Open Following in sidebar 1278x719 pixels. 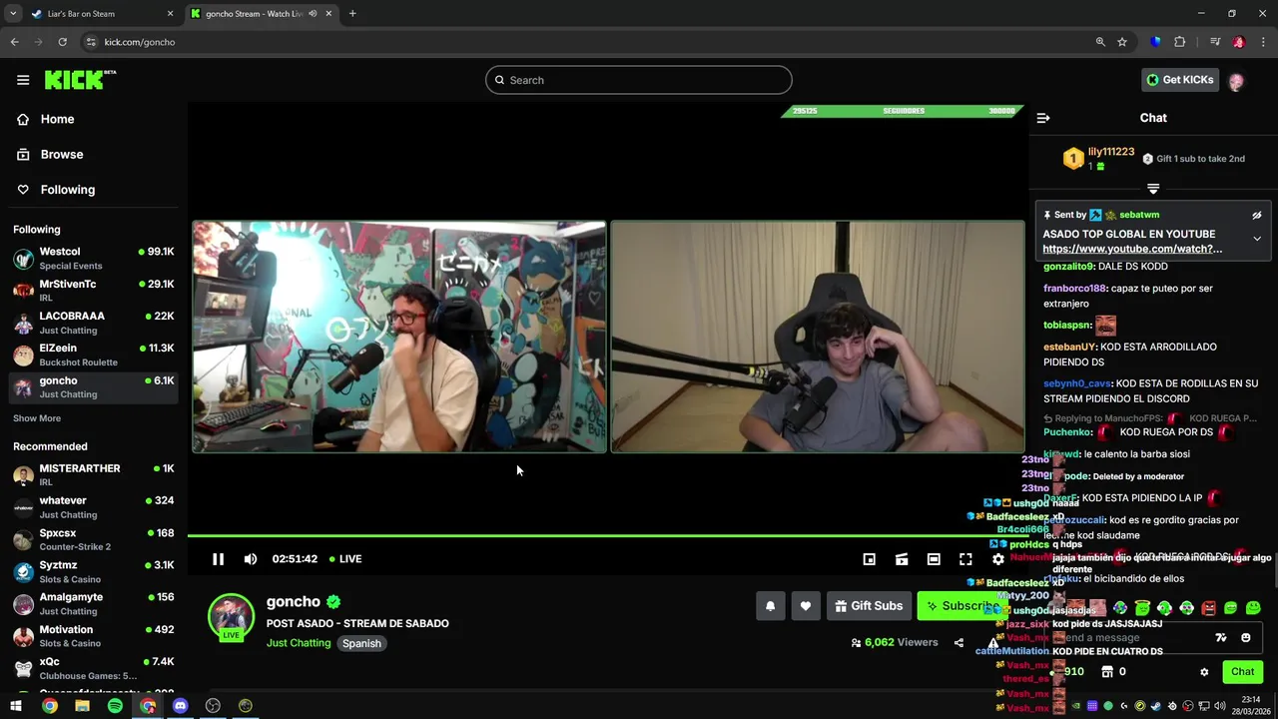click(67, 190)
